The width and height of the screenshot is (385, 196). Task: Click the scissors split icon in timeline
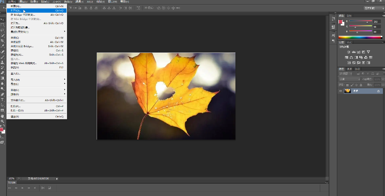pyautogui.click(x=43, y=188)
